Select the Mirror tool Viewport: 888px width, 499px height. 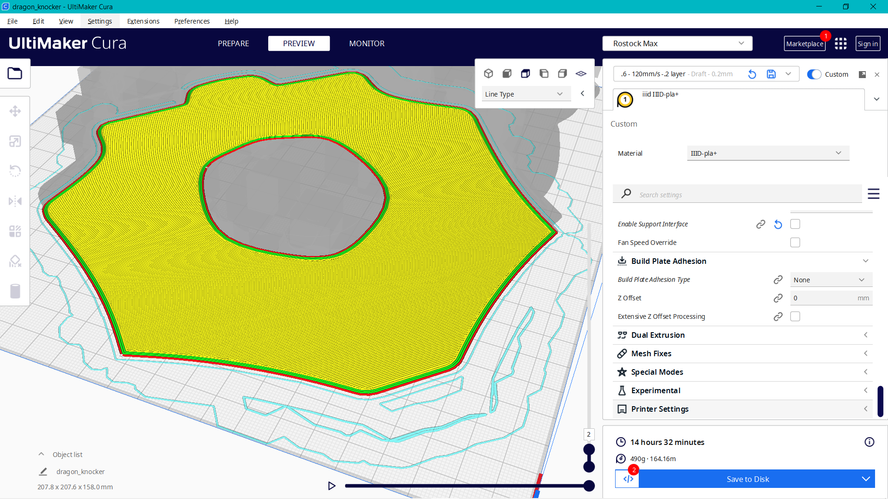(15, 201)
